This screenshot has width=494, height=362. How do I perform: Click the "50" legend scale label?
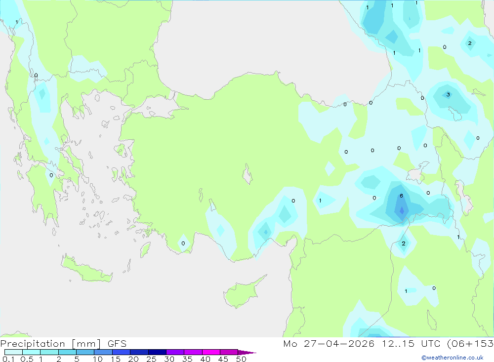(x=241, y=359)
